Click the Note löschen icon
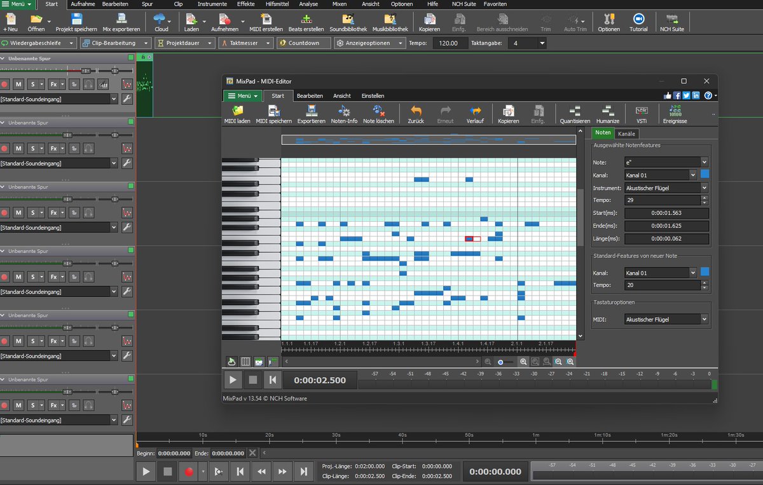763x485 pixels. [378, 114]
